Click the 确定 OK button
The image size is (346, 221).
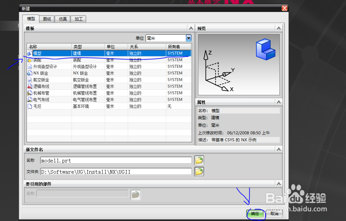[255, 213]
